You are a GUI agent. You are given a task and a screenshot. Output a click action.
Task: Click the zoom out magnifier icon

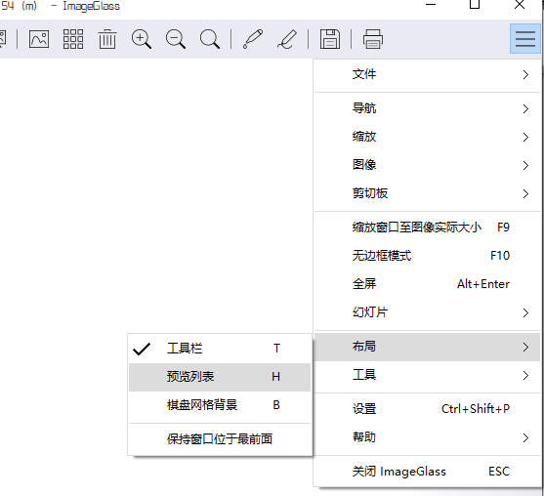tap(176, 39)
